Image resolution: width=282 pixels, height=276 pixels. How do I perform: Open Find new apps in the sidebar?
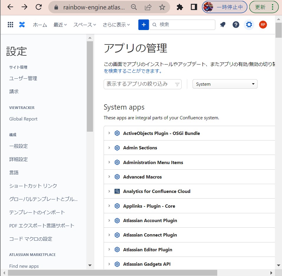click(x=24, y=266)
